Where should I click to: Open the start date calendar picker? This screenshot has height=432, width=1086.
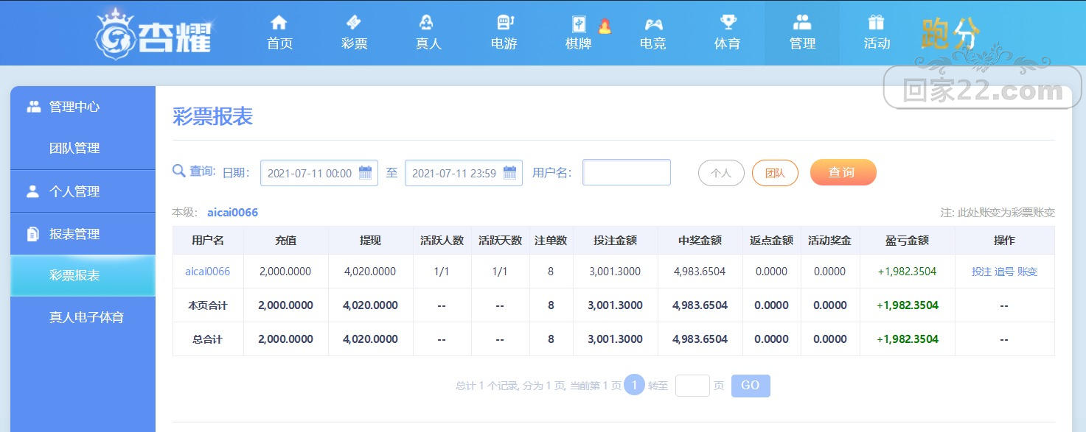[365, 173]
